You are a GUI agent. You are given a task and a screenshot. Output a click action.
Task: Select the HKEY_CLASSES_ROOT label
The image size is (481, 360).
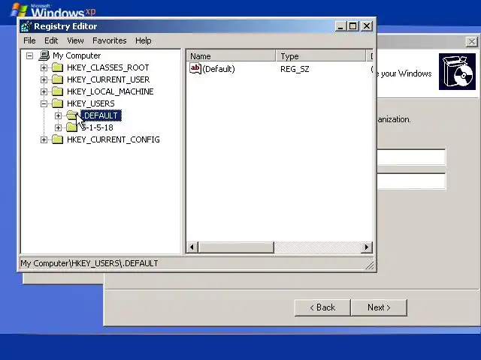pos(108,67)
